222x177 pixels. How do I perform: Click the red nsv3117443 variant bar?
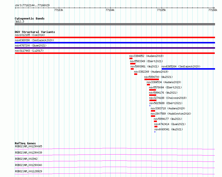click(x=115, y=53)
